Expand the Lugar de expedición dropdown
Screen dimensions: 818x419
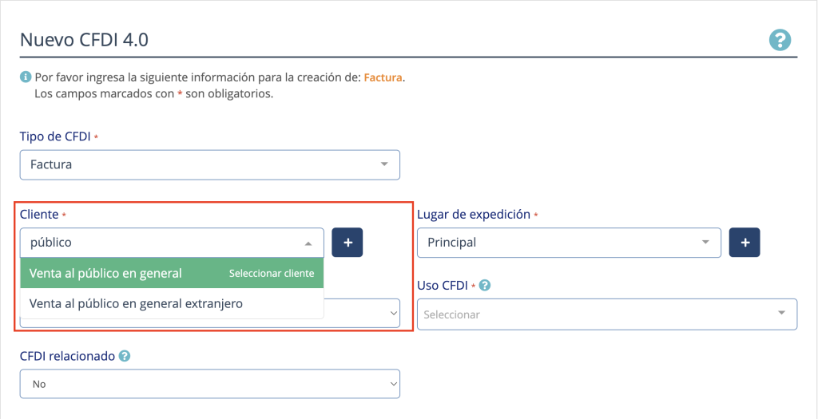click(x=705, y=243)
